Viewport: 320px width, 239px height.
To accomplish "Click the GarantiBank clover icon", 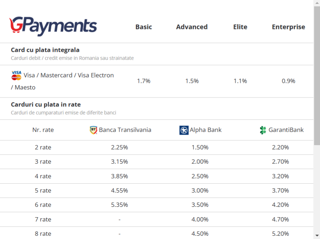I will (263, 130).
